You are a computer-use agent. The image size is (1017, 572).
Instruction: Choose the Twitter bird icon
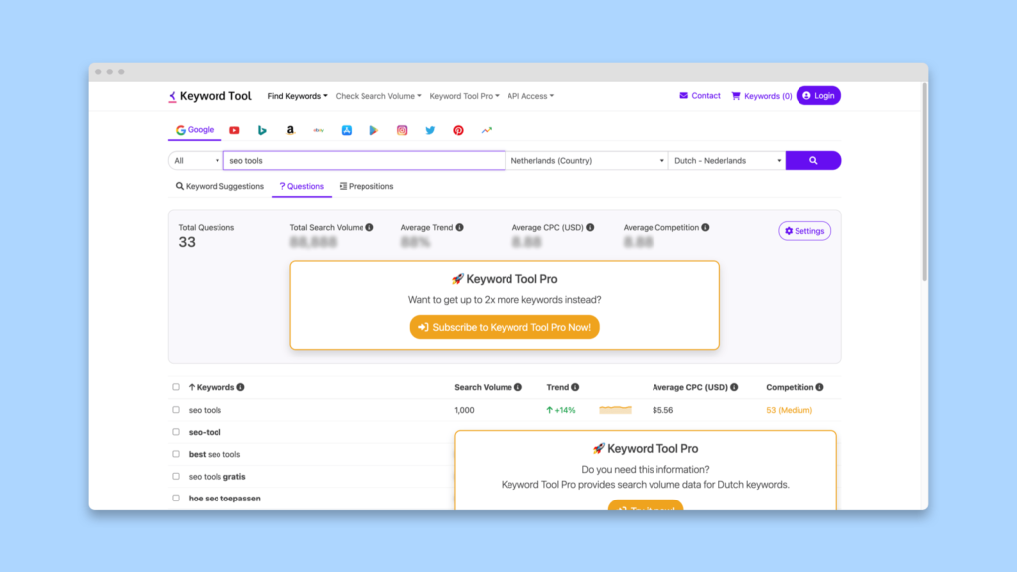tap(430, 130)
